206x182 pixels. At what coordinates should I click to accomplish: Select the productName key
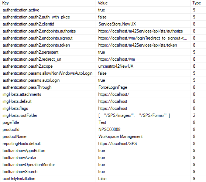tap(14, 136)
